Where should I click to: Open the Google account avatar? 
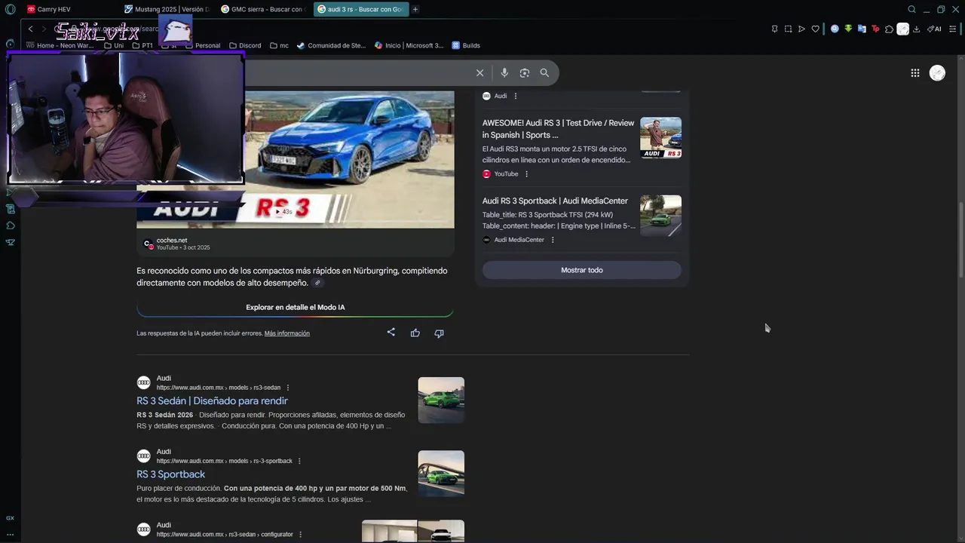[x=937, y=72]
